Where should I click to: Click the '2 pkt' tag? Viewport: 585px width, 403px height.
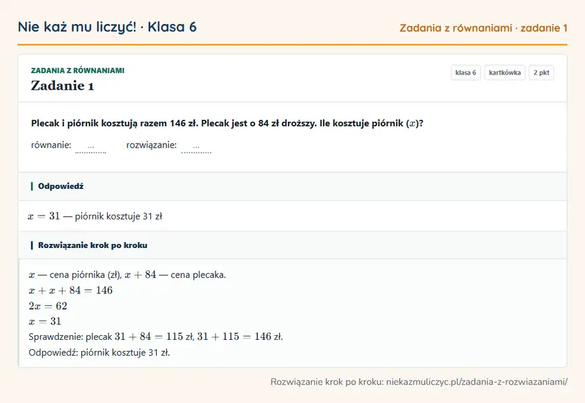pos(541,72)
